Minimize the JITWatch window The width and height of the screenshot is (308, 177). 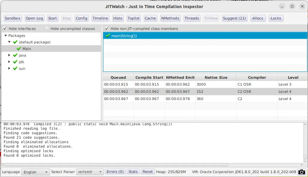(x=282, y=6)
